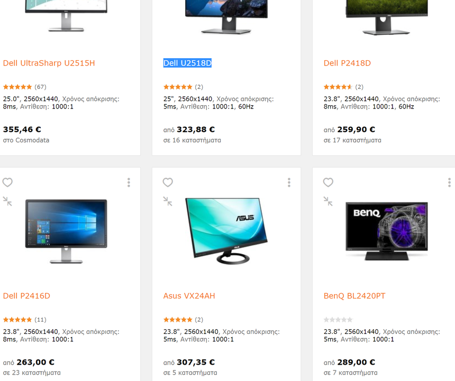Open three-dot options menu for Asus VX24AH
455x381 pixels.
tap(289, 183)
